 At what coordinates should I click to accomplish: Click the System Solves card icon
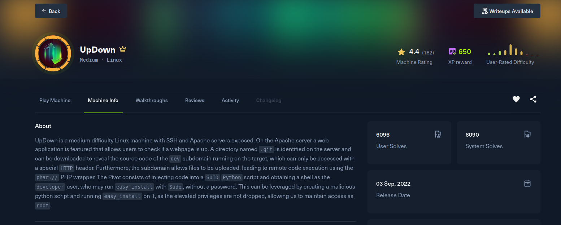pos(527,134)
